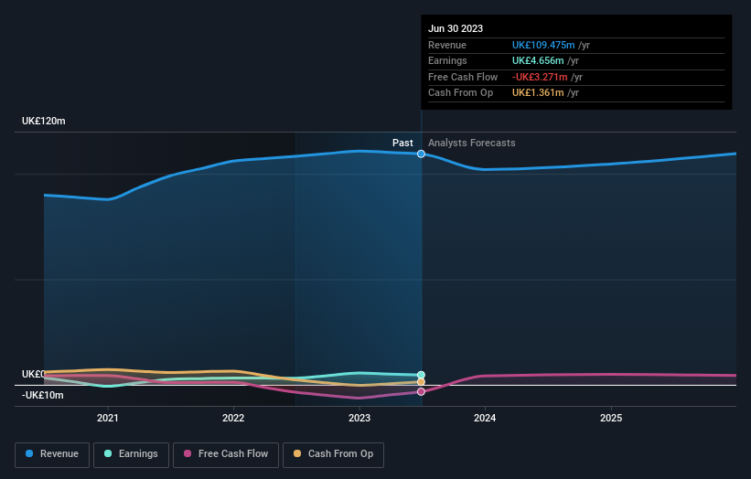Select the 2022 x-axis label
This screenshot has width=751, height=479.
tap(233, 418)
